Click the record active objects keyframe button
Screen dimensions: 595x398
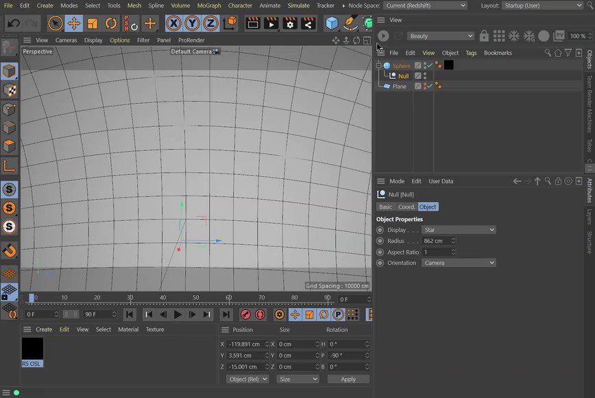click(x=245, y=314)
